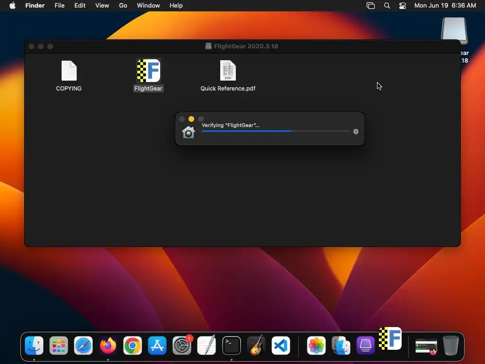This screenshot has width=485, height=364.
Task: Open the Go menu
Action: (x=123, y=6)
